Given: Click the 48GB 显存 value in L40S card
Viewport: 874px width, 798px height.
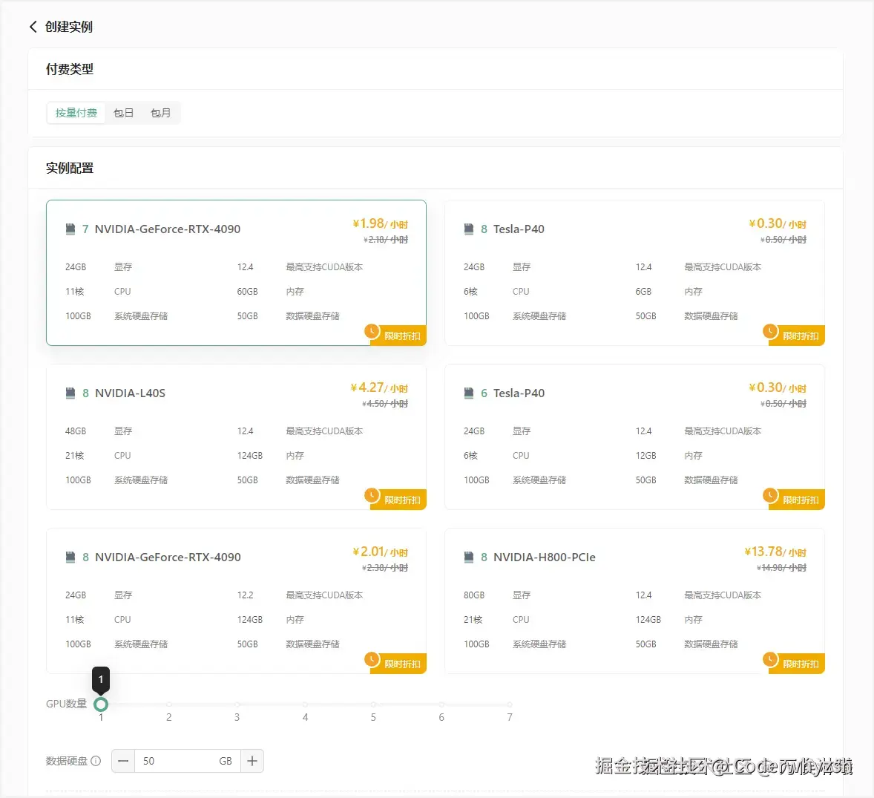Looking at the screenshot, I should tap(76, 431).
